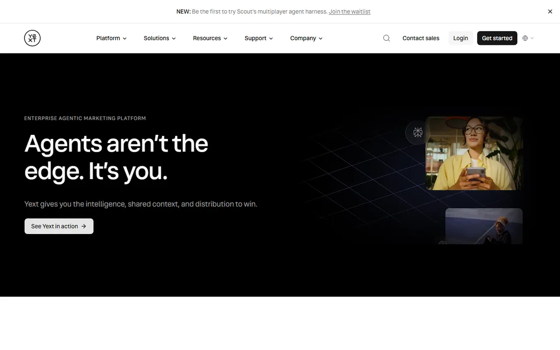Expand the Company menu
This screenshot has width=560, height=350.
click(306, 38)
